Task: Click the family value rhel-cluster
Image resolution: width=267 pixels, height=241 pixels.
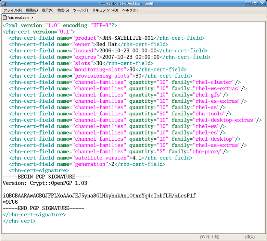Action: click(x=214, y=82)
